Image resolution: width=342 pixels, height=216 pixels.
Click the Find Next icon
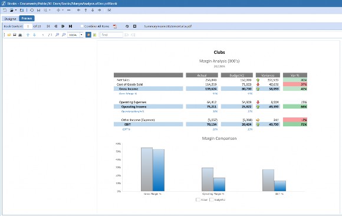(133, 35)
